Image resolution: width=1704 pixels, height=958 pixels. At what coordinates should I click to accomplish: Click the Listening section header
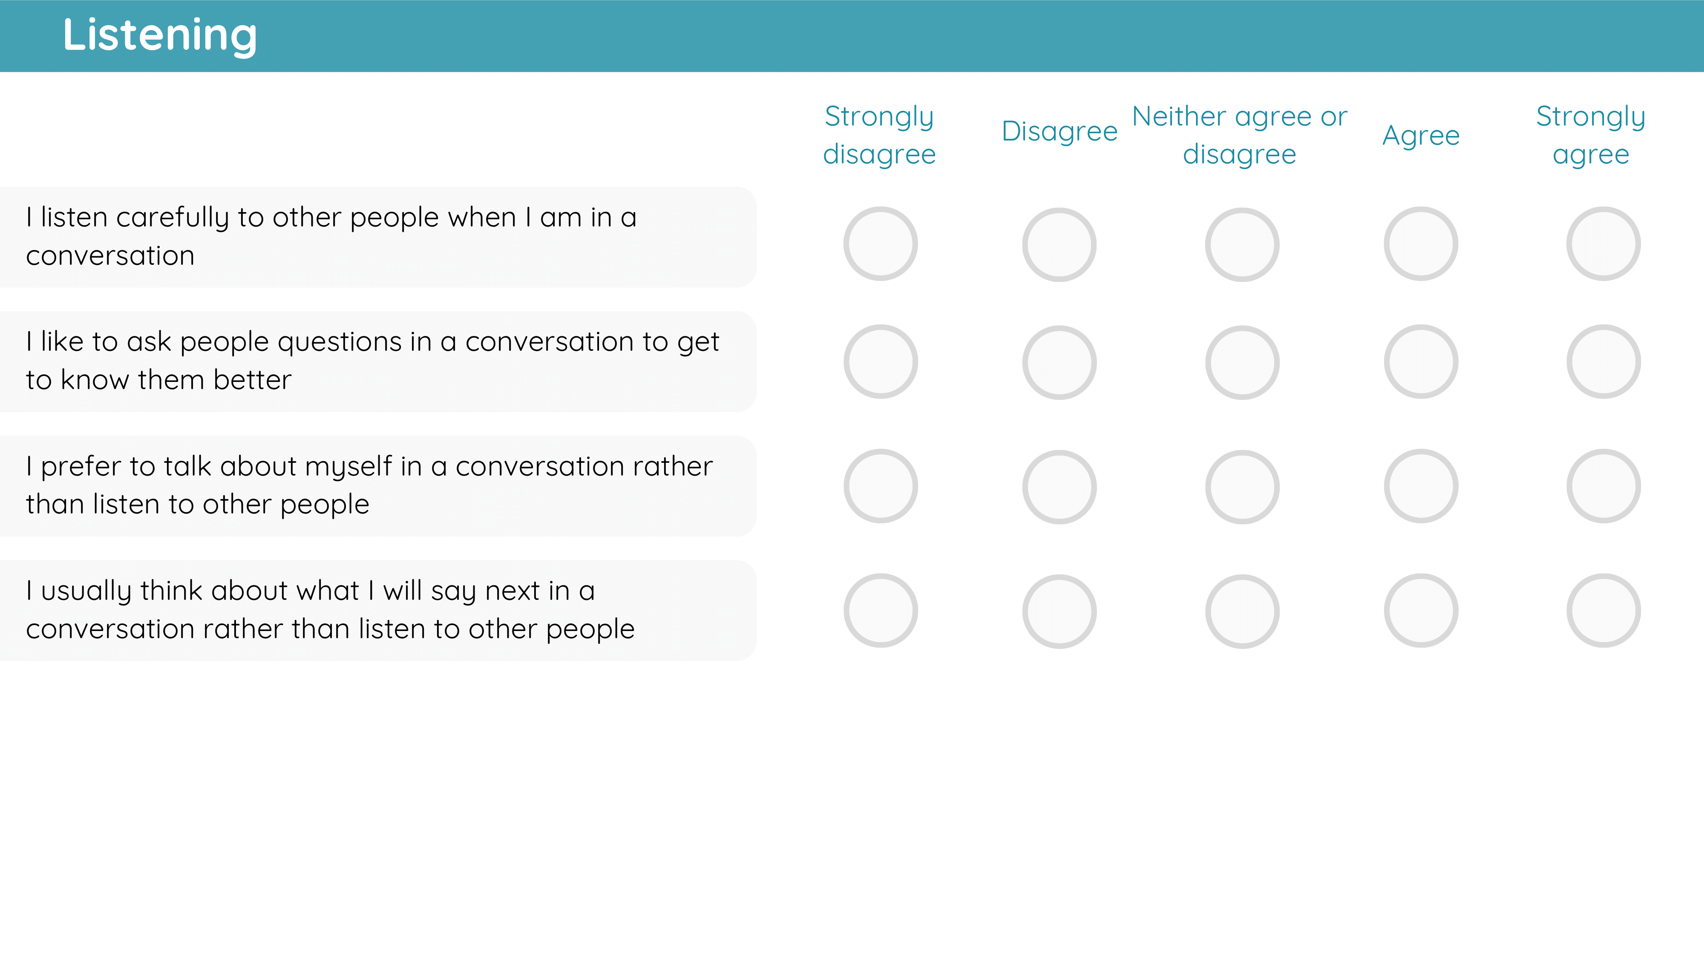coord(159,35)
